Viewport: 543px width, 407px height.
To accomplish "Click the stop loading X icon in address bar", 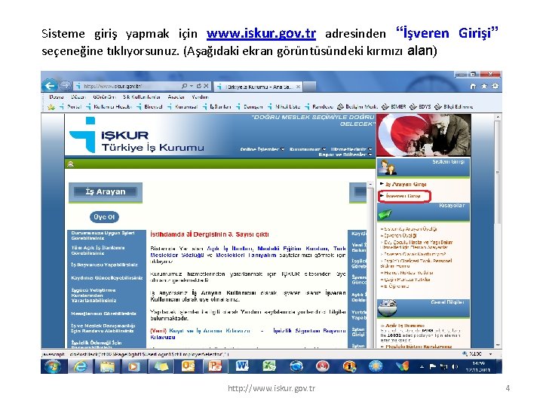I will 206,86.
